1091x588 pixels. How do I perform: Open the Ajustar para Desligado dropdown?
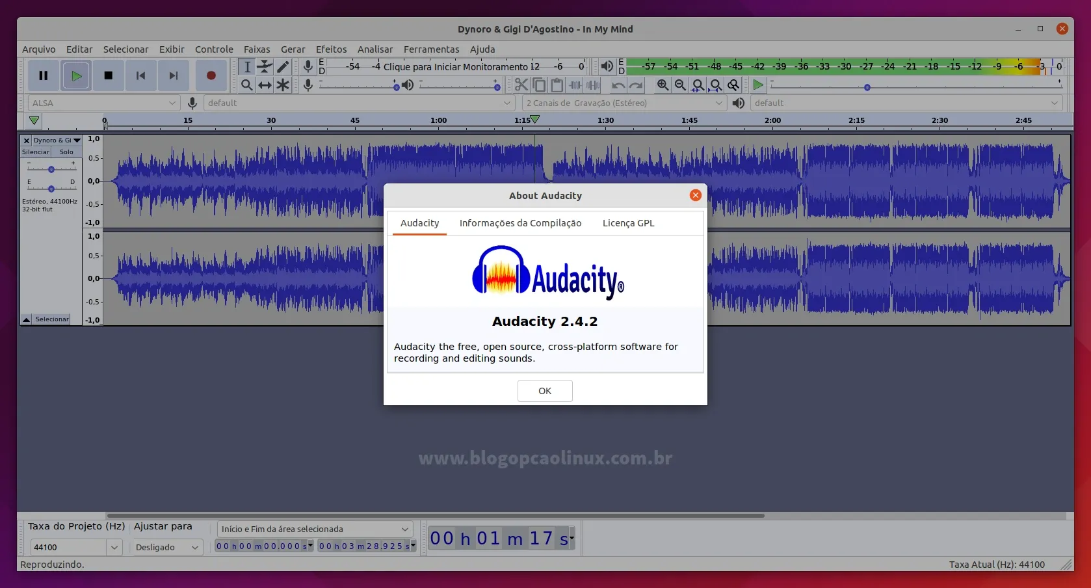click(x=167, y=547)
